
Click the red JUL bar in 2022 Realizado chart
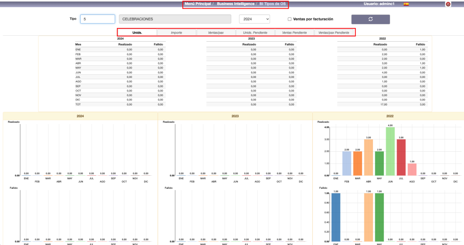[401, 158]
